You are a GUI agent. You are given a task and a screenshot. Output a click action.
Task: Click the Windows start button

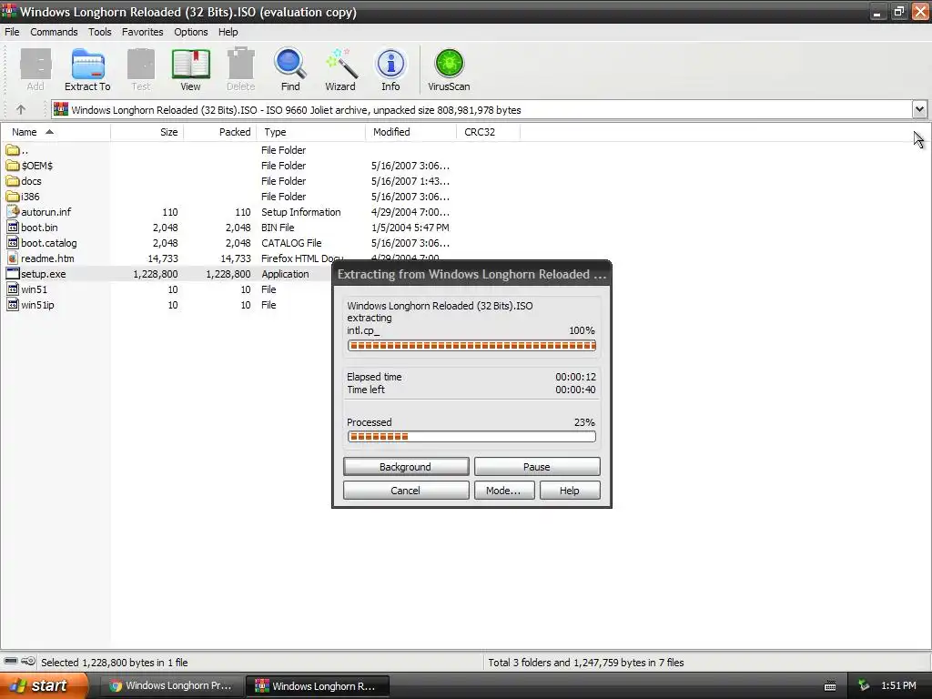pyautogui.click(x=44, y=685)
